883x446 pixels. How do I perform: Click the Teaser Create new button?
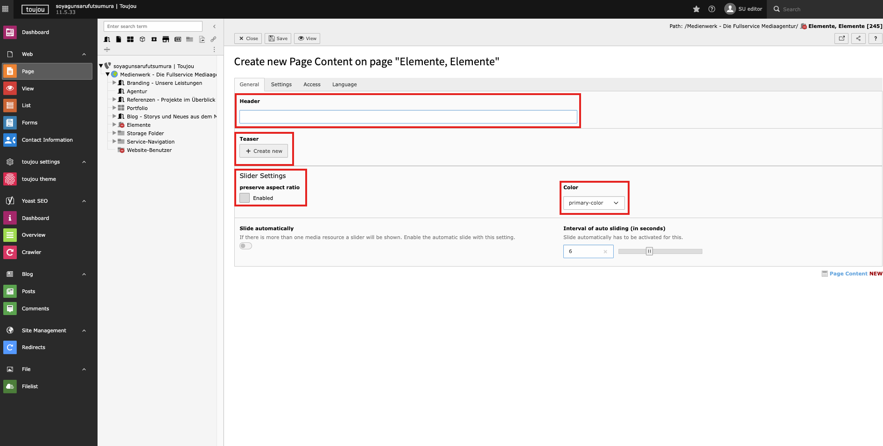pyautogui.click(x=264, y=151)
